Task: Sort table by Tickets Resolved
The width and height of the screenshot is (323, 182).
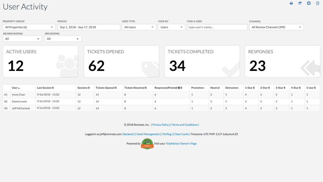Action: (x=135, y=88)
